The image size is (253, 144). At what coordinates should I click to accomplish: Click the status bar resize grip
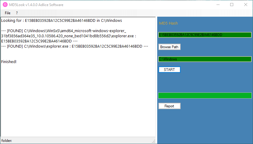pos(154,141)
